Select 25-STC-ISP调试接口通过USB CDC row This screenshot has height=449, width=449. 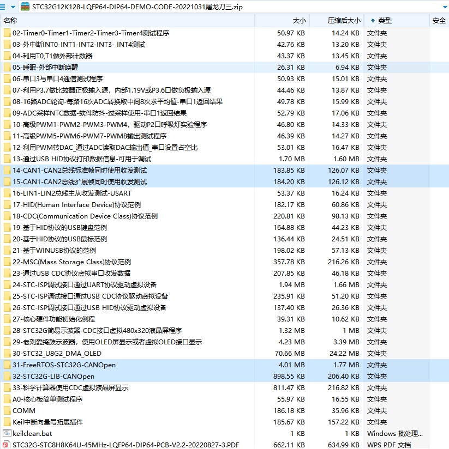[x=91, y=296]
